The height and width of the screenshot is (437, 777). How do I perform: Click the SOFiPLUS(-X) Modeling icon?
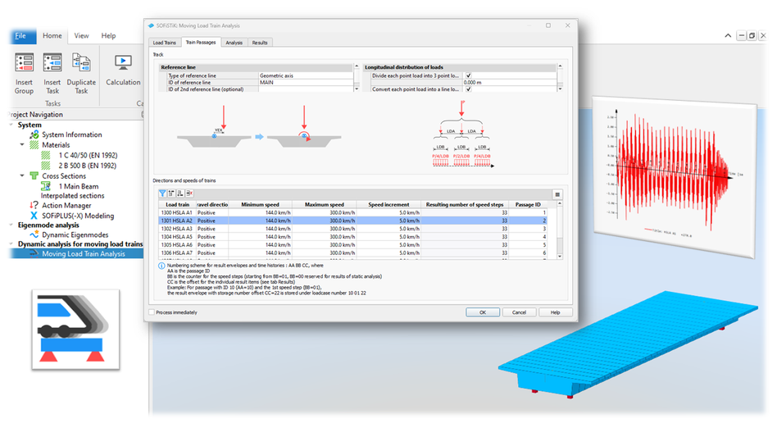tap(34, 216)
